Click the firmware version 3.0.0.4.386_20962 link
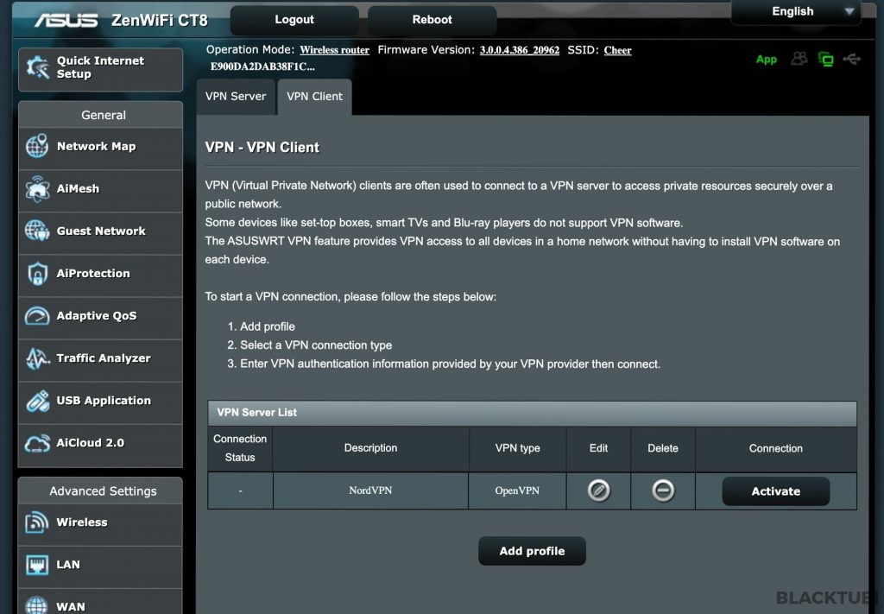Viewport: 884px width, 614px height. (519, 50)
